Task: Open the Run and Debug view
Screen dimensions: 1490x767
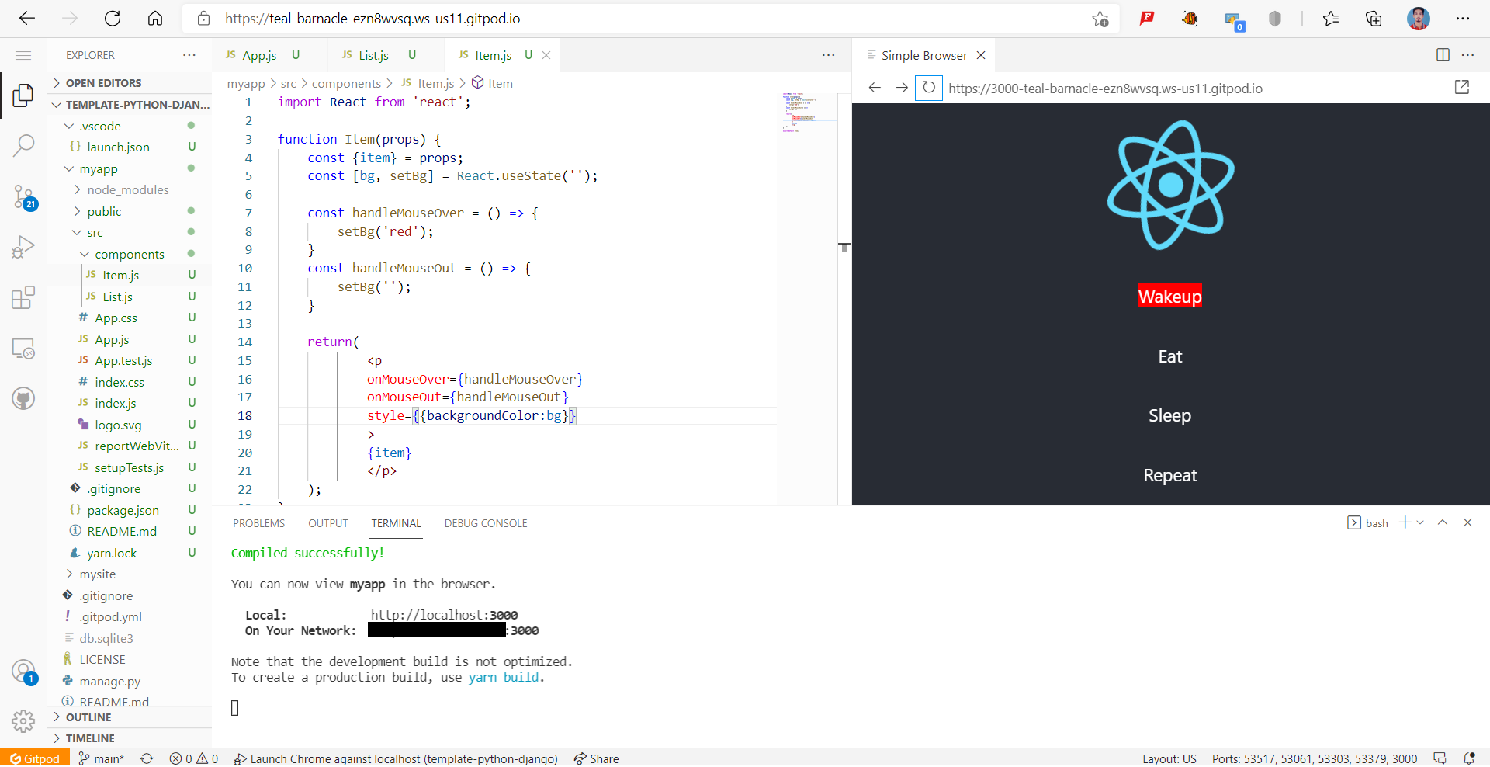Action: pyautogui.click(x=23, y=246)
